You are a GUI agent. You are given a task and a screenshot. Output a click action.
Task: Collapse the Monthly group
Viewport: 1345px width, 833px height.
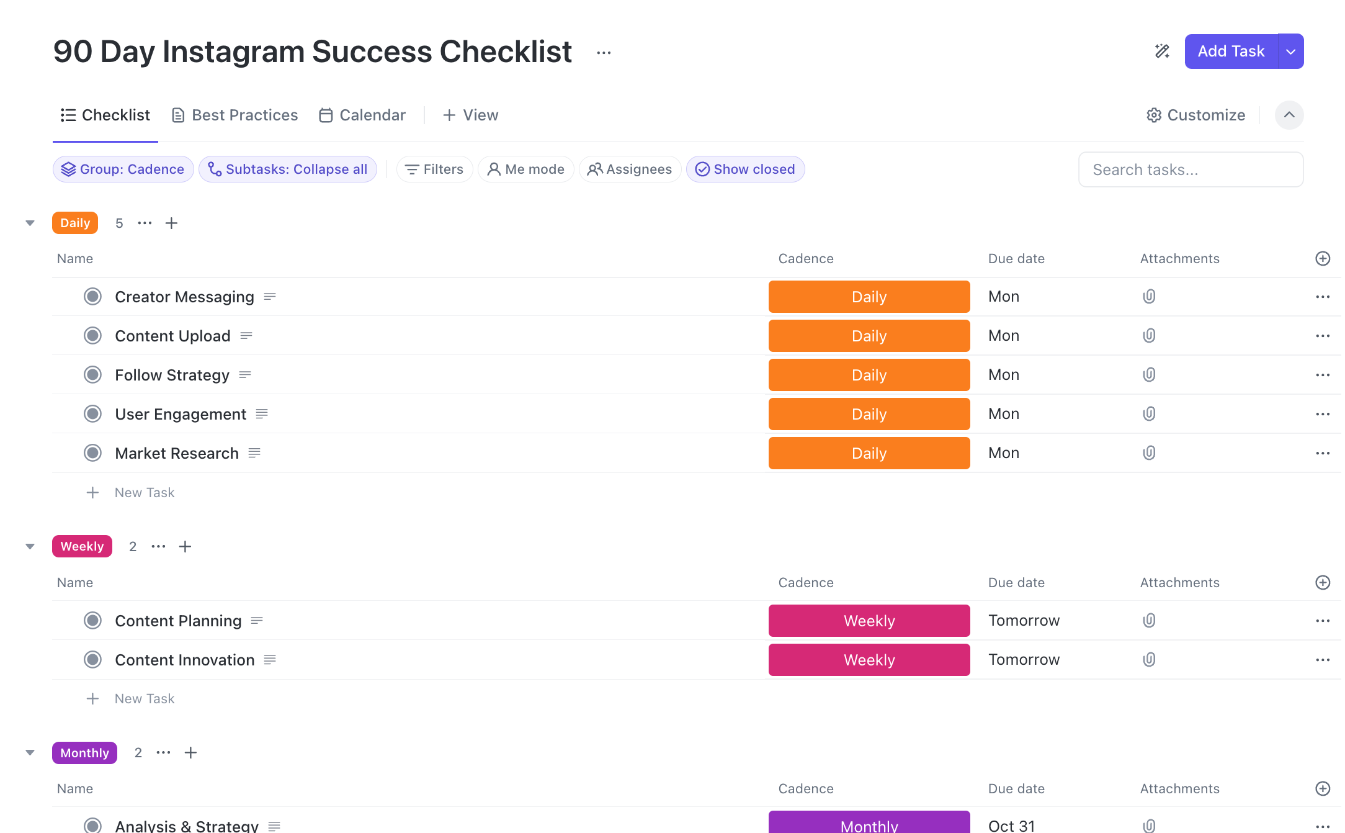point(30,752)
